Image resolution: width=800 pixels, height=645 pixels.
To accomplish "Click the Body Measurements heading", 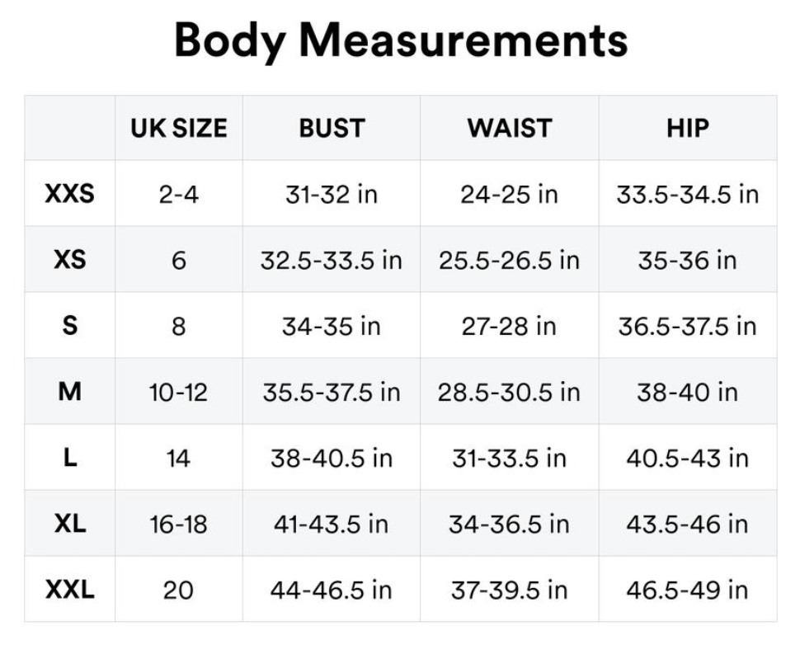I will point(401,40).
